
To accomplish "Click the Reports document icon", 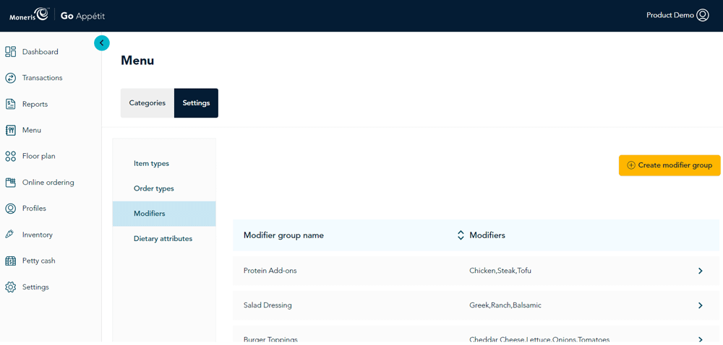I will coord(11,104).
